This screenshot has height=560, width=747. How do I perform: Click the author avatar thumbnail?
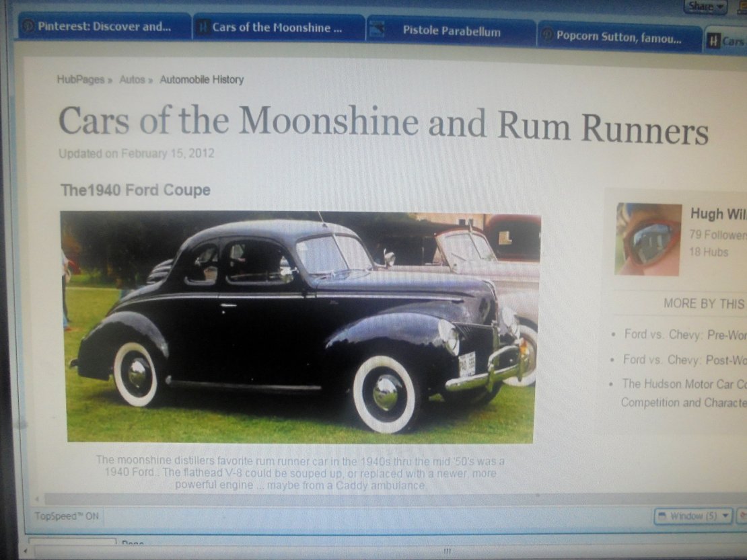pos(648,239)
